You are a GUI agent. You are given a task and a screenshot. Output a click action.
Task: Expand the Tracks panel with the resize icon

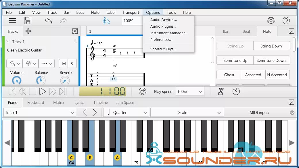pos(75,31)
